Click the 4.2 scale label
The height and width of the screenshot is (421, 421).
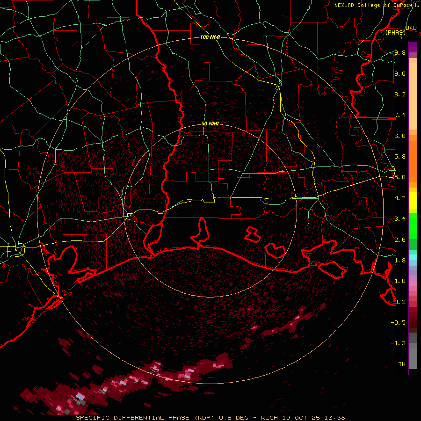tap(400, 198)
